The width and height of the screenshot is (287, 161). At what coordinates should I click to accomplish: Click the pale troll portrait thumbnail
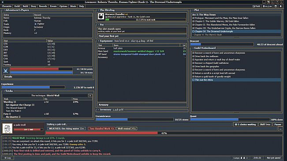click(7, 128)
